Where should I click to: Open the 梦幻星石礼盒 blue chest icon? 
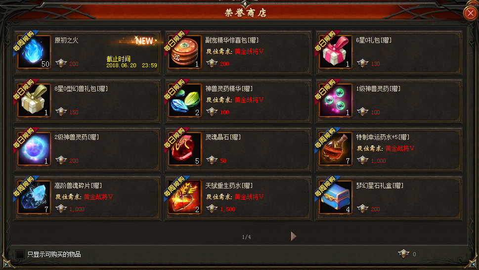point(336,197)
